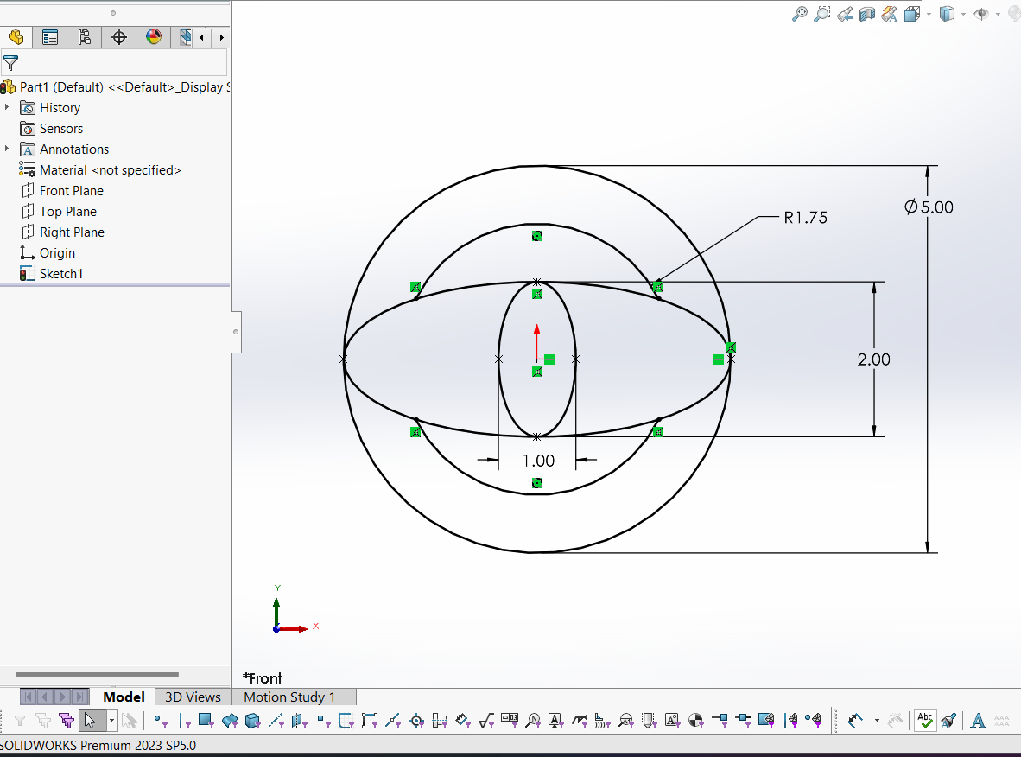Select the Origin item
Screen dimensions: 1021x757
click(48, 253)
